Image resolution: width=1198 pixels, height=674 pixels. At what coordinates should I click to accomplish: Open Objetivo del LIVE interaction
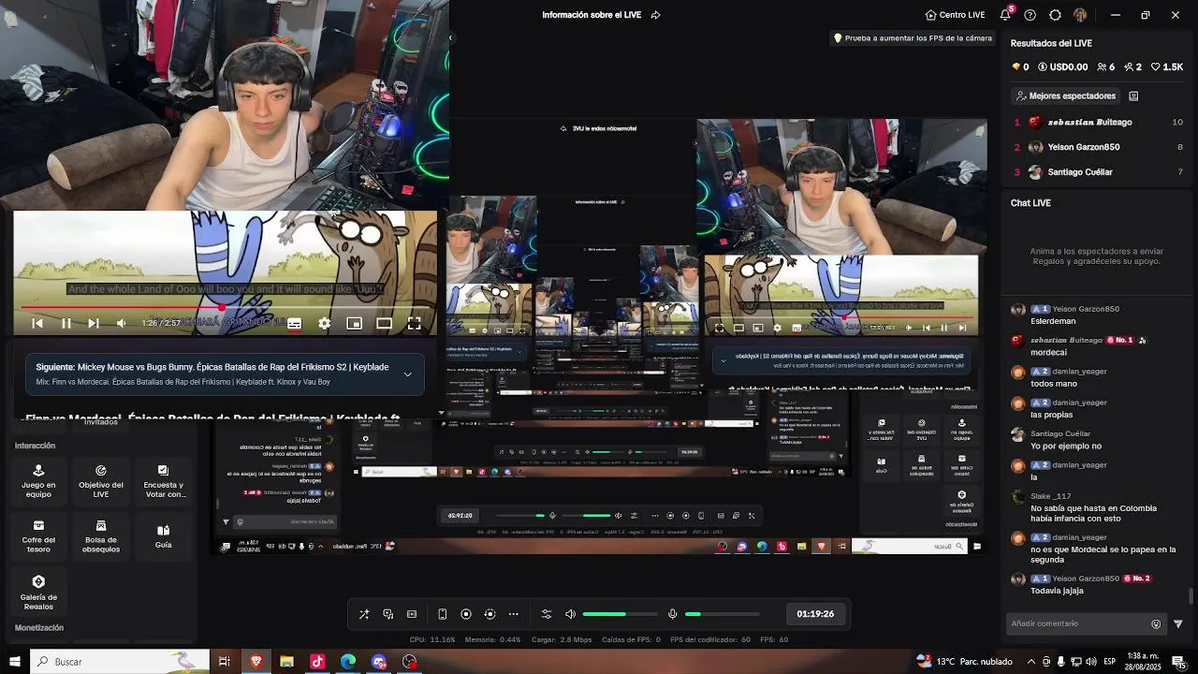click(x=101, y=480)
